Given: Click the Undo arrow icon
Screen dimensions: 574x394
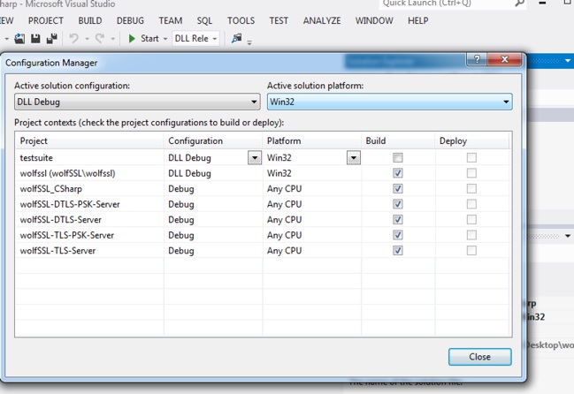Looking at the screenshot, I should click(x=74, y=38).
